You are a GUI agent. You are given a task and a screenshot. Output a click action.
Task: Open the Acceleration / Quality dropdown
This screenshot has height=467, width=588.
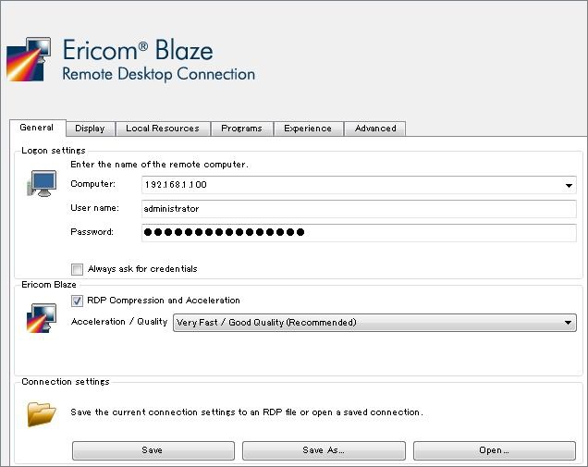569,323
